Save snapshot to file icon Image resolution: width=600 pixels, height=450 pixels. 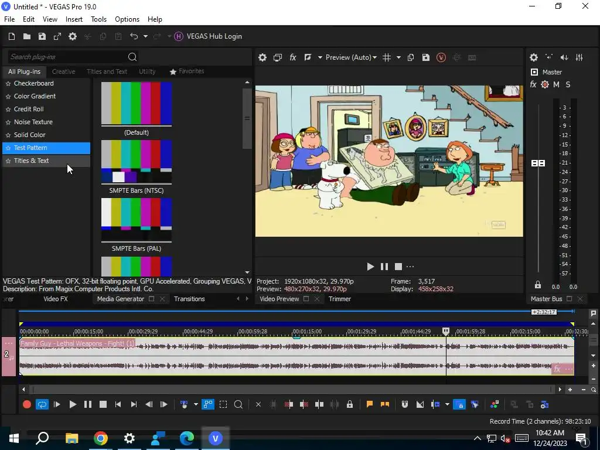[x=425, y=58]
